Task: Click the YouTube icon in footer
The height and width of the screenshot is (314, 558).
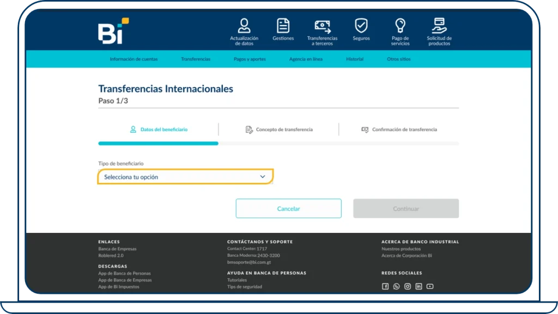Action: click(x=429, y=286)
